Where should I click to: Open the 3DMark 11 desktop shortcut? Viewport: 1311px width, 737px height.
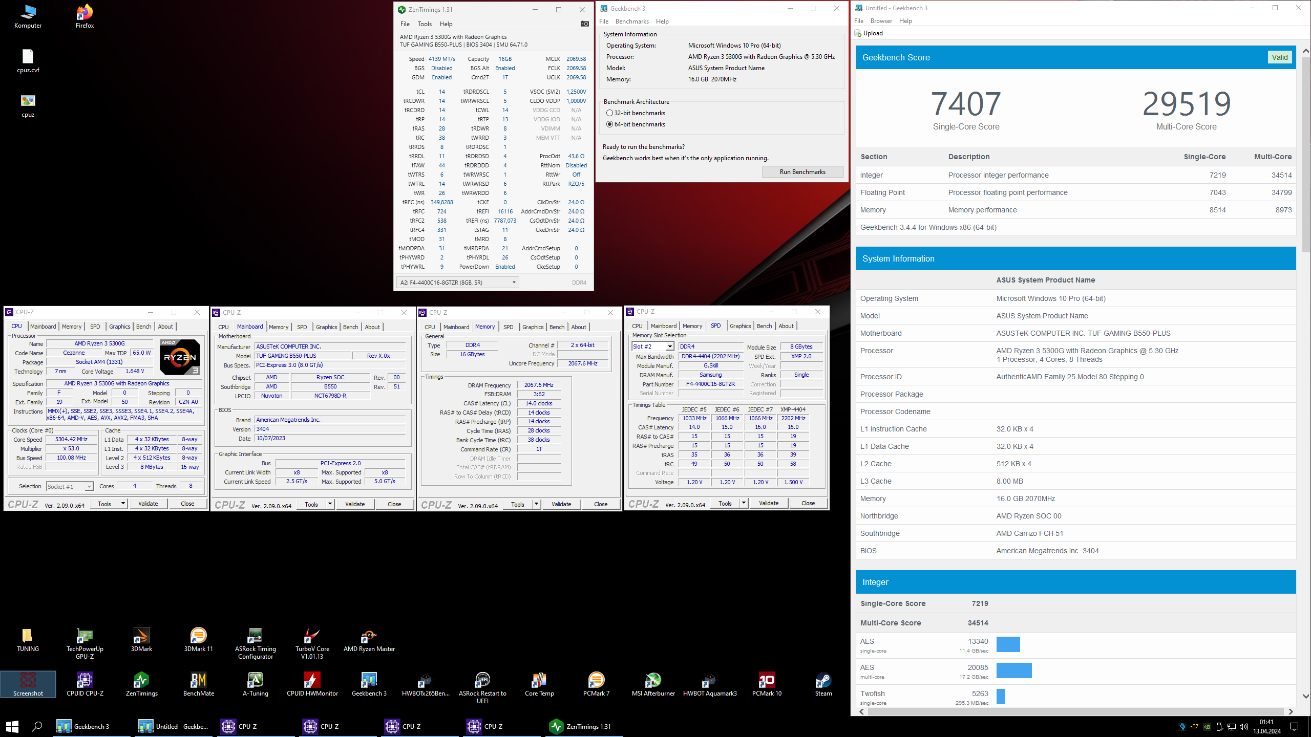point(198,640)
